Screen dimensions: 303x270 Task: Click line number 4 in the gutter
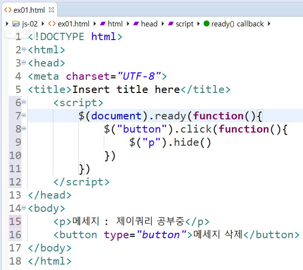coord(19,76)
